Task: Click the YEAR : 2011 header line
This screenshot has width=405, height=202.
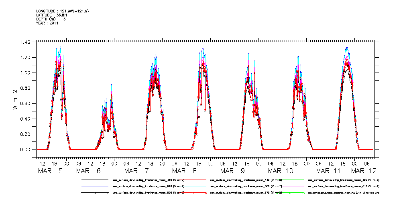Action: [x=47, y=23]
